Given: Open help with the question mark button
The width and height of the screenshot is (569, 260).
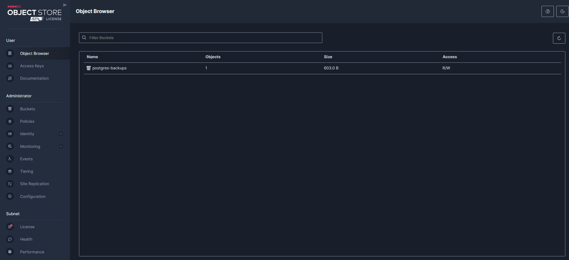Looking at the screenshot, I should point(548,11).
